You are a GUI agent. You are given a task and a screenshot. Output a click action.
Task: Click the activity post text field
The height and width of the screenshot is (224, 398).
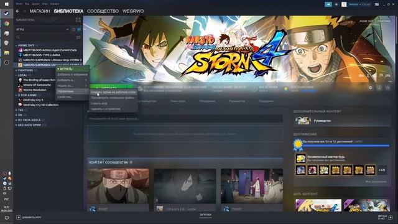coord(185,119)
